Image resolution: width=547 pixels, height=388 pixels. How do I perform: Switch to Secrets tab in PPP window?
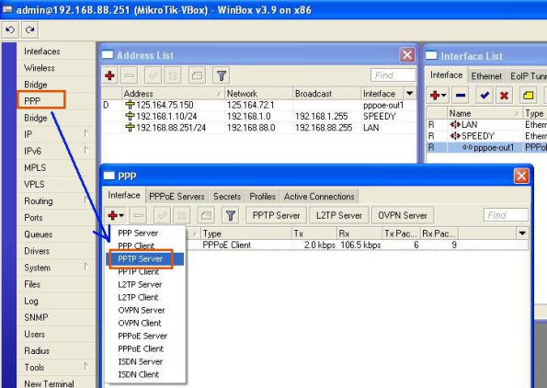pyautogui.click(x=227, y=197)
